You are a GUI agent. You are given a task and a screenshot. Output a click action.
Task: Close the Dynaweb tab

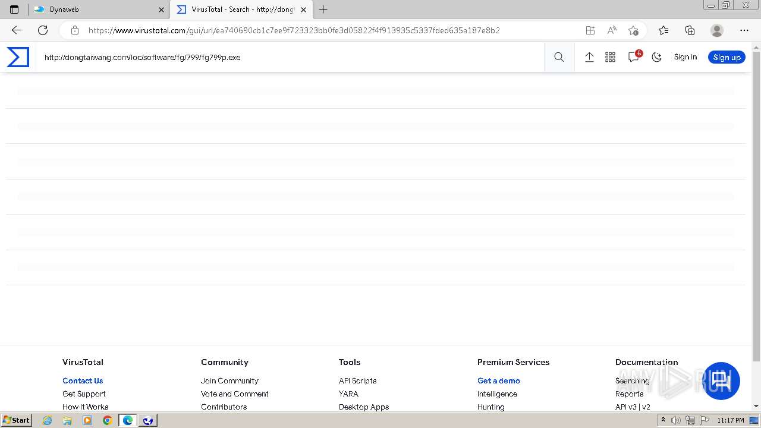point(161,10)
